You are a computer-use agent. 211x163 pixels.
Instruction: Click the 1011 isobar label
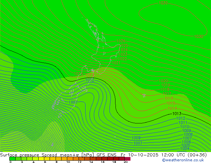(183, 123)
